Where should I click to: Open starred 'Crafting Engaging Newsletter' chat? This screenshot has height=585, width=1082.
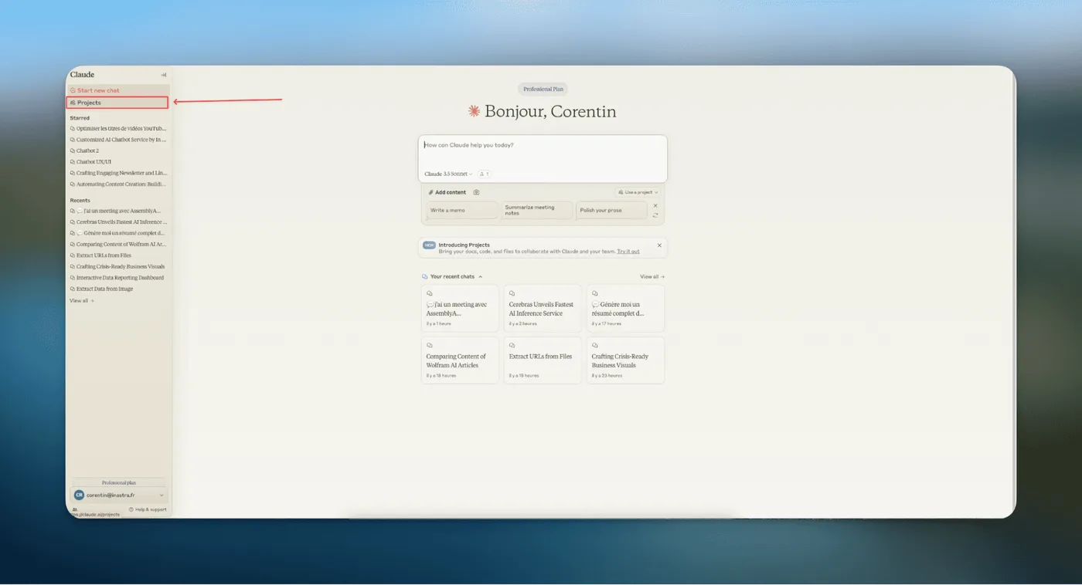[117, 173]
